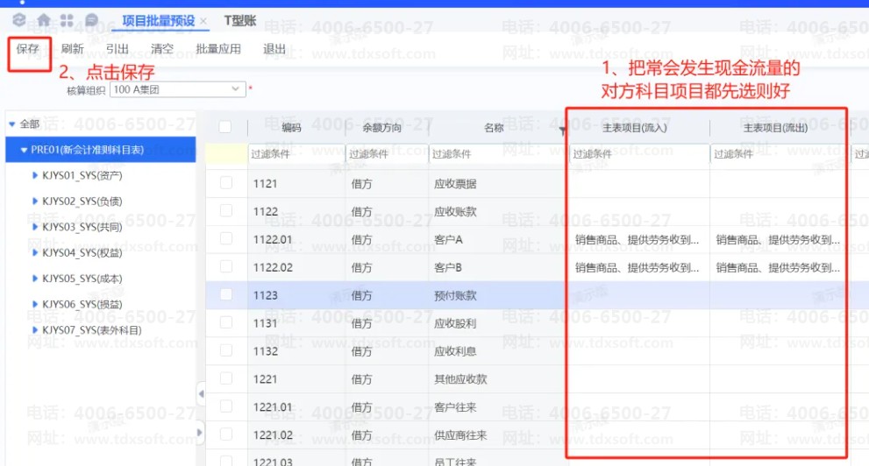The image size is (869, 466).
Task: Tick checkbox for row 1121
Action: coord(226,183)
